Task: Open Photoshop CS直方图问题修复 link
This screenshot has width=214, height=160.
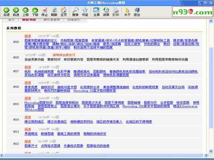Action: point(95,90)
